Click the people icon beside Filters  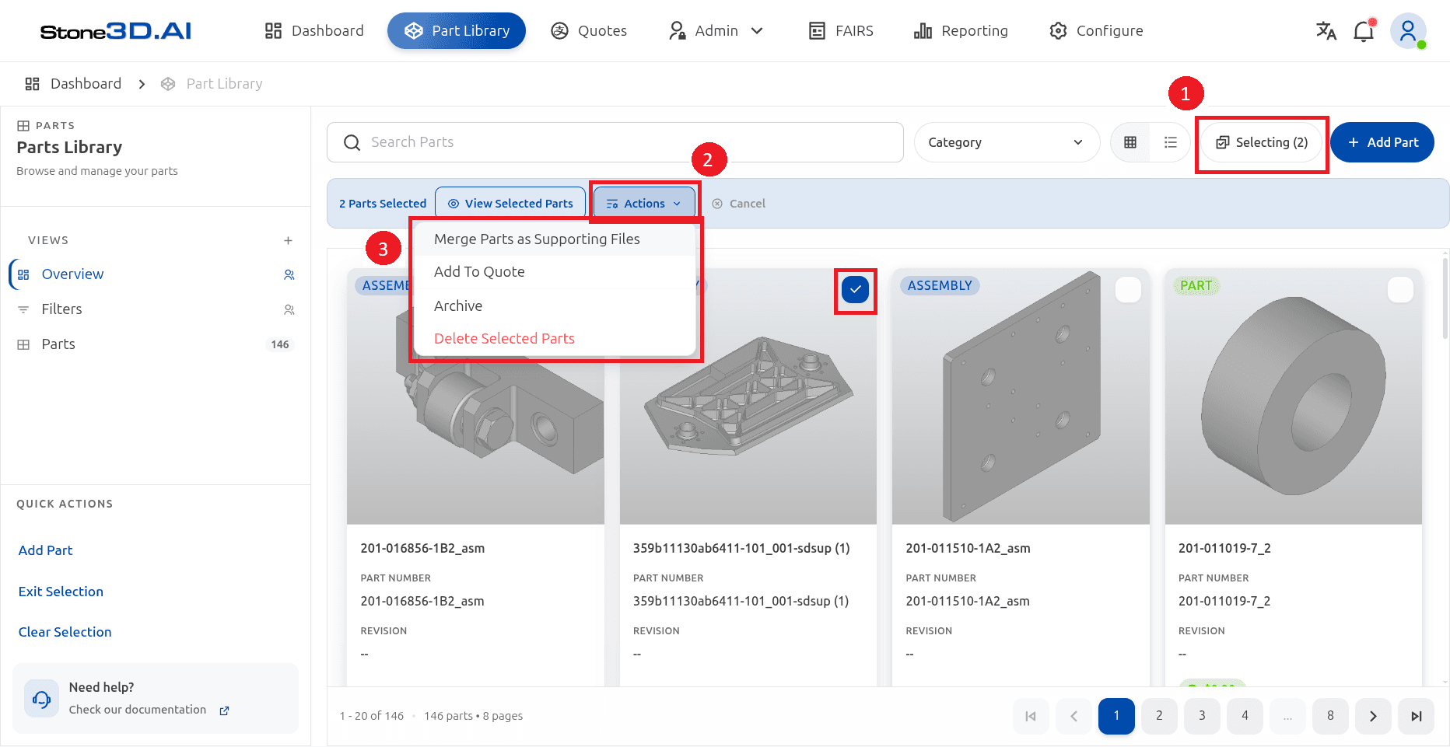(x=289, y=309)
